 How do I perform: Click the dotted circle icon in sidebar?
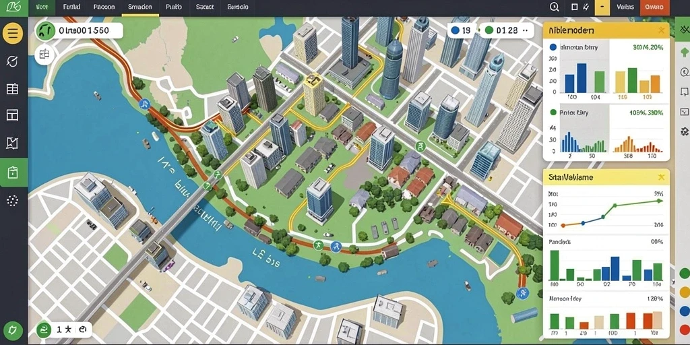pyautogui.click(x=13, y=201)
